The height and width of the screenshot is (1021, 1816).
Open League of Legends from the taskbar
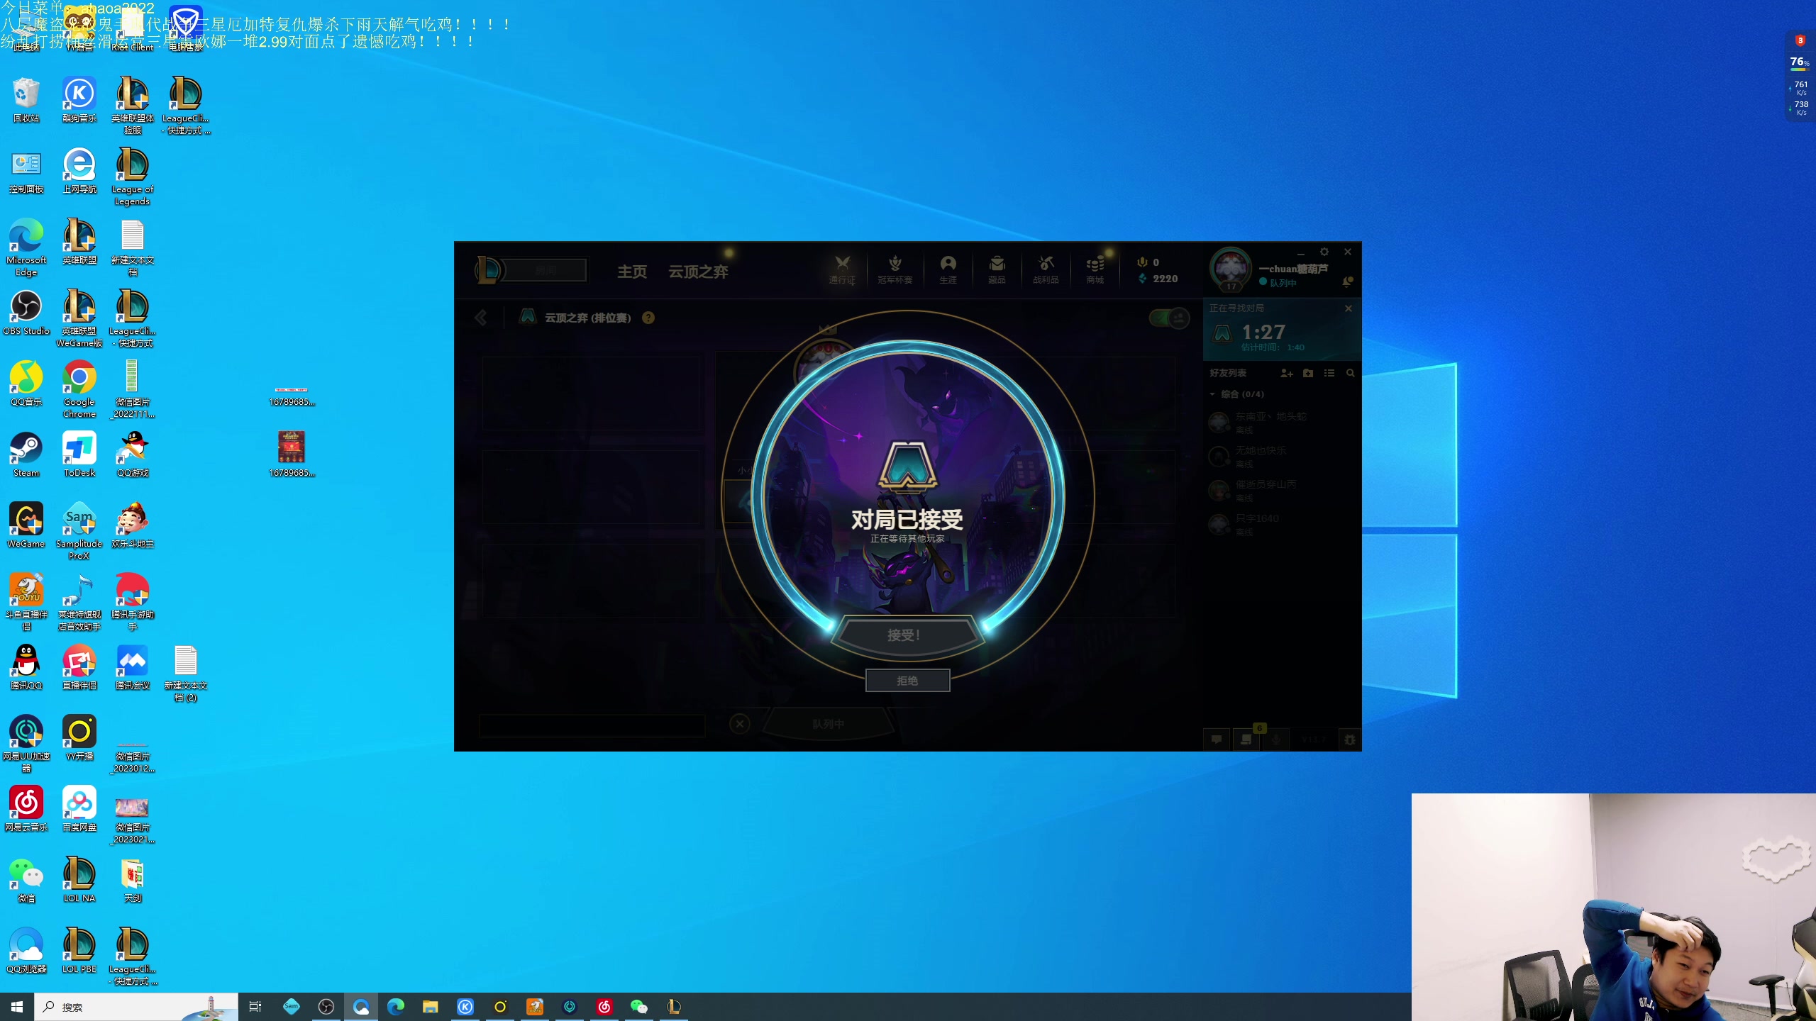click(674, 1007)
